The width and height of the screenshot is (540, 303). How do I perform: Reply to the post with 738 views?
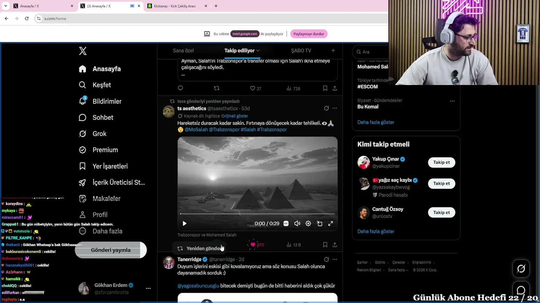[x=180, y=88]
